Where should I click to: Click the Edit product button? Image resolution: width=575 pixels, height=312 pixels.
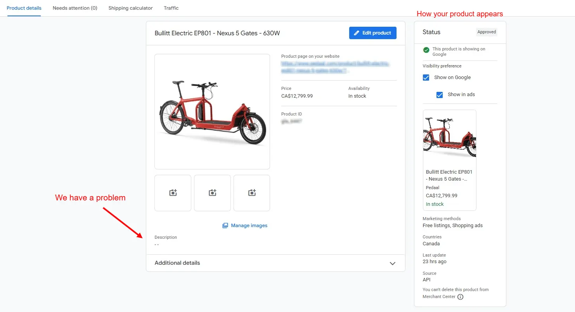[x=373, y=33]
